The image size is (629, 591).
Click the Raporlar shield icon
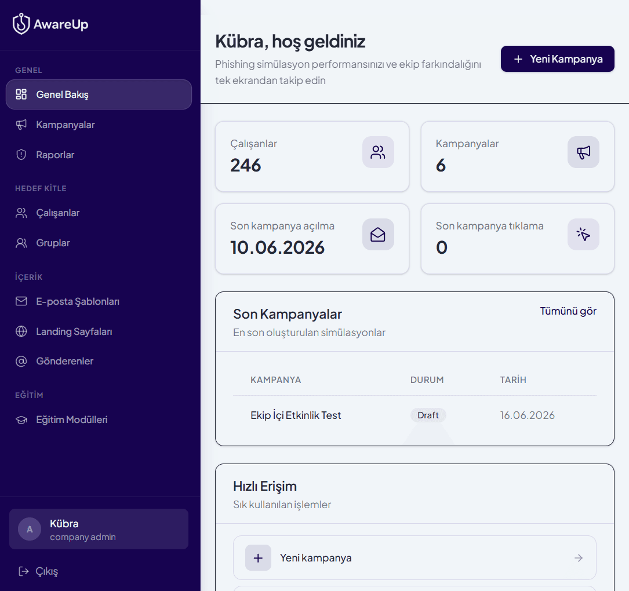click(x=21, y=155)
